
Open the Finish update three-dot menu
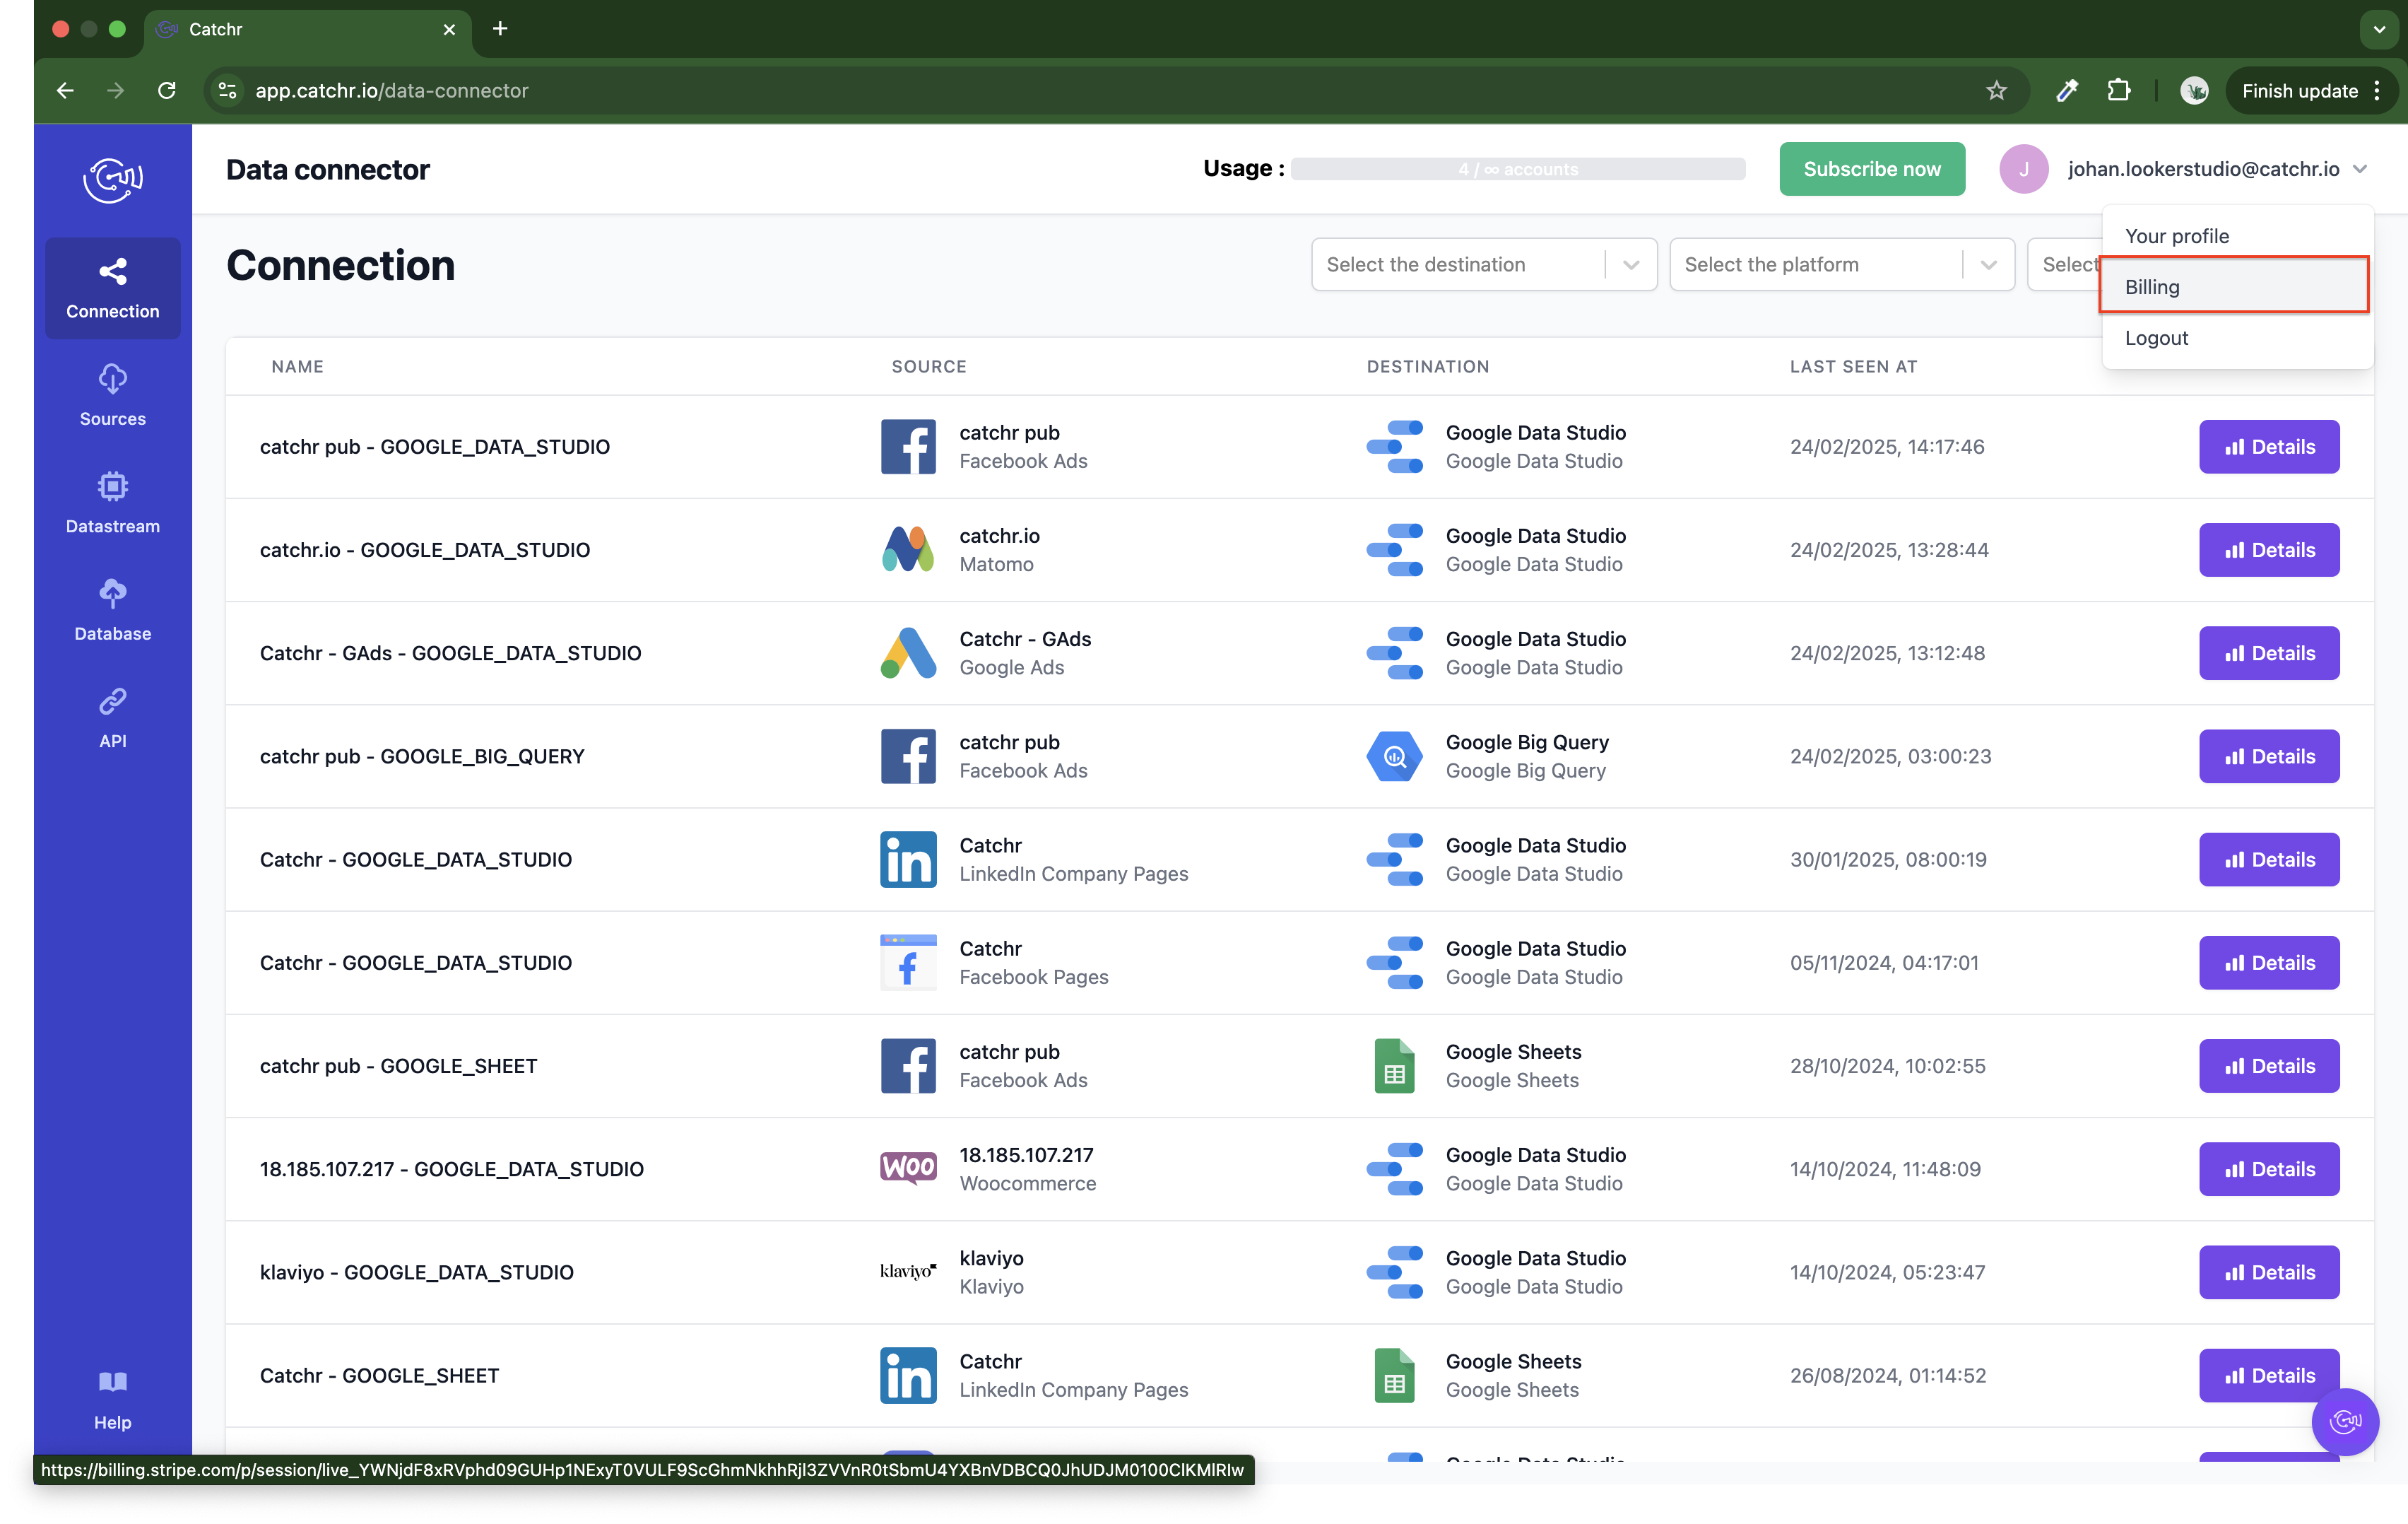coord(2377,90)
